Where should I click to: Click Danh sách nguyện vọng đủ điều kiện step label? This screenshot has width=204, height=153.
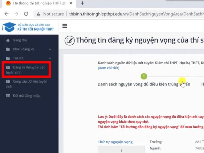click(x=144, y=84)
